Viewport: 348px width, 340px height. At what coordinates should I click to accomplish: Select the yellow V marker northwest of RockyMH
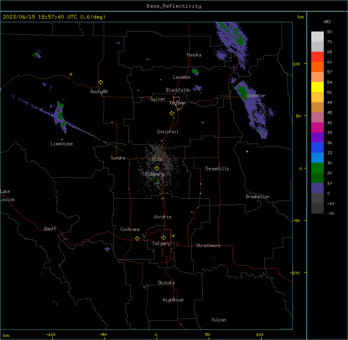[71, 74]
